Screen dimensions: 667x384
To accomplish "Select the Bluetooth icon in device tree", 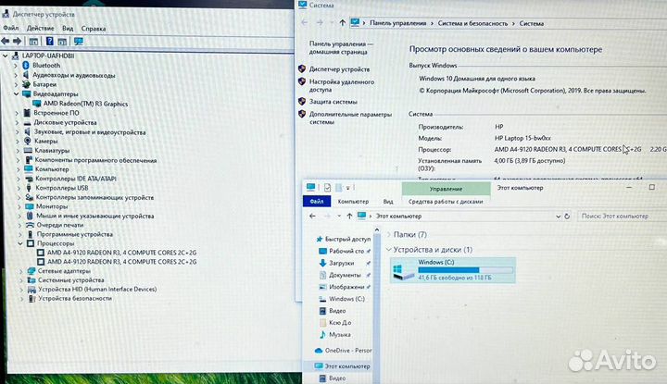I will (x=26, y=66).
